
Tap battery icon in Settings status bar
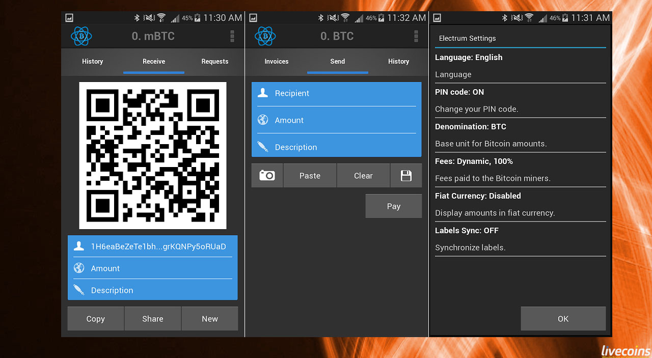[565, 18]
